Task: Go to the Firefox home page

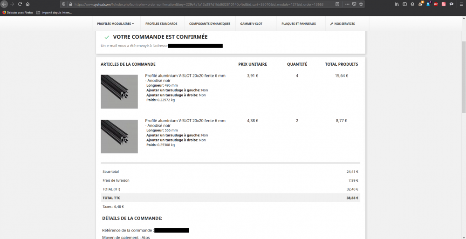Action: (27, 4)
